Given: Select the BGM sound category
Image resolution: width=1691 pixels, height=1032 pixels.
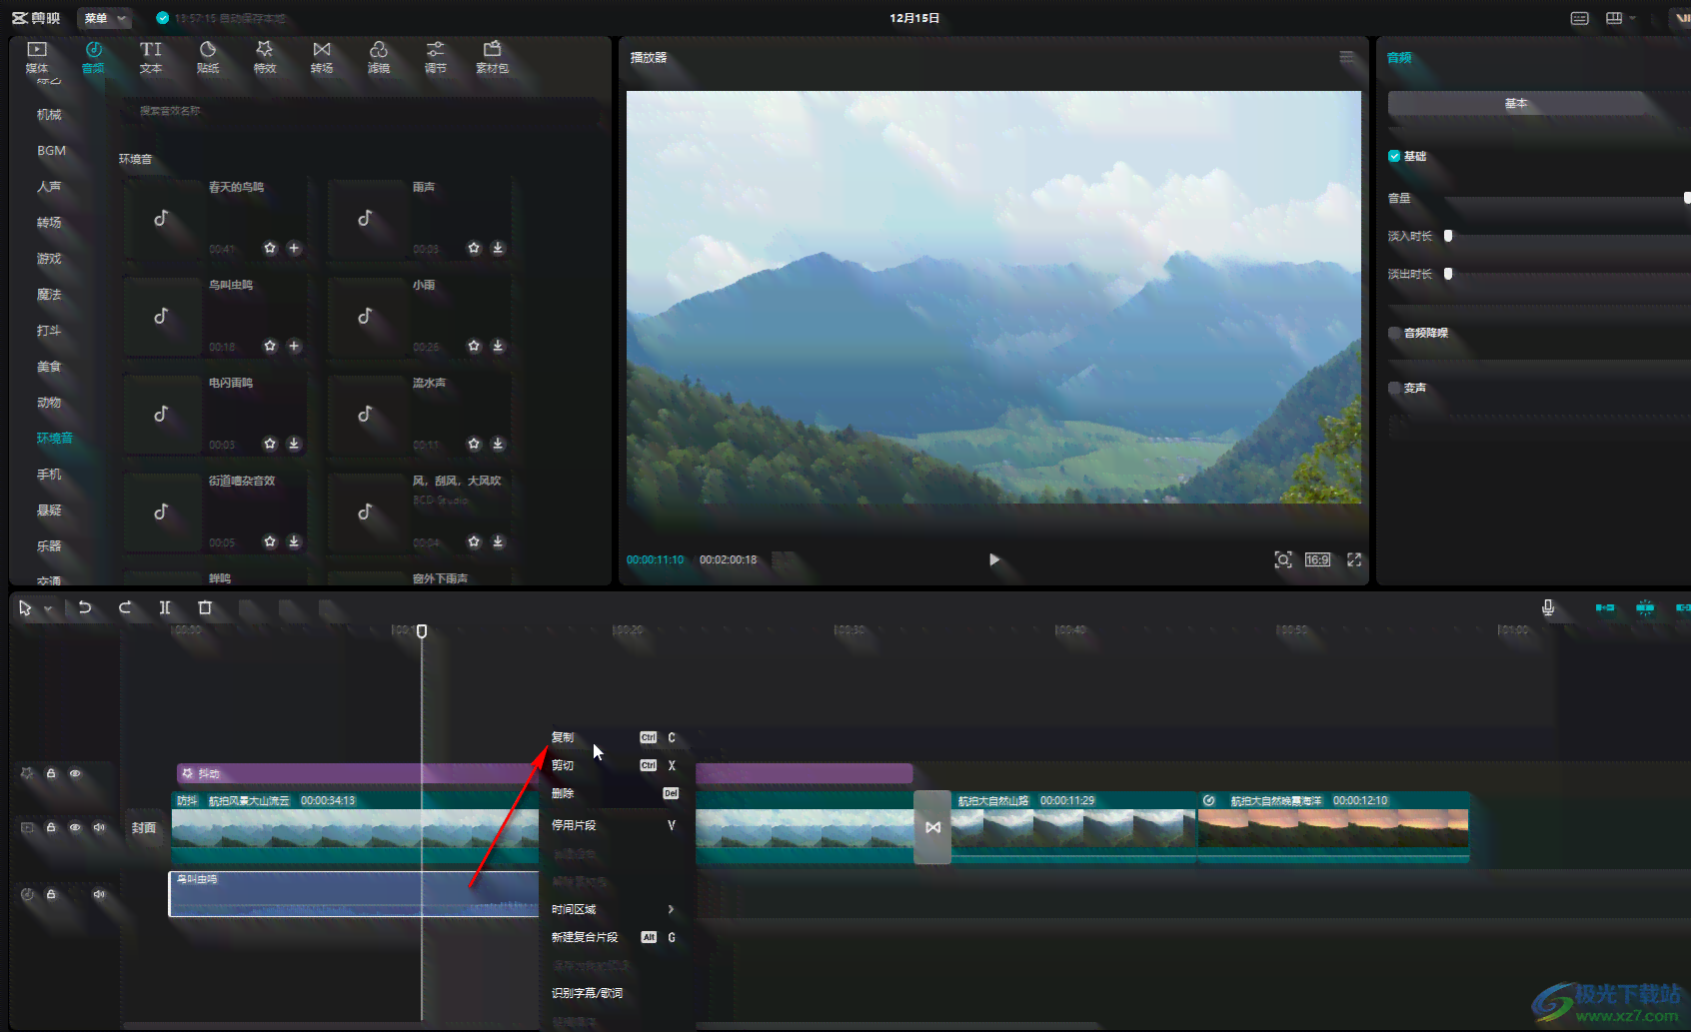Looking at the screenshot, I should click(52, 151).
